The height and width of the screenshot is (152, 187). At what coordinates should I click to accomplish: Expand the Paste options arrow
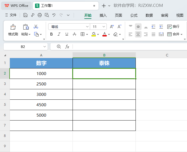pos(30,34)
